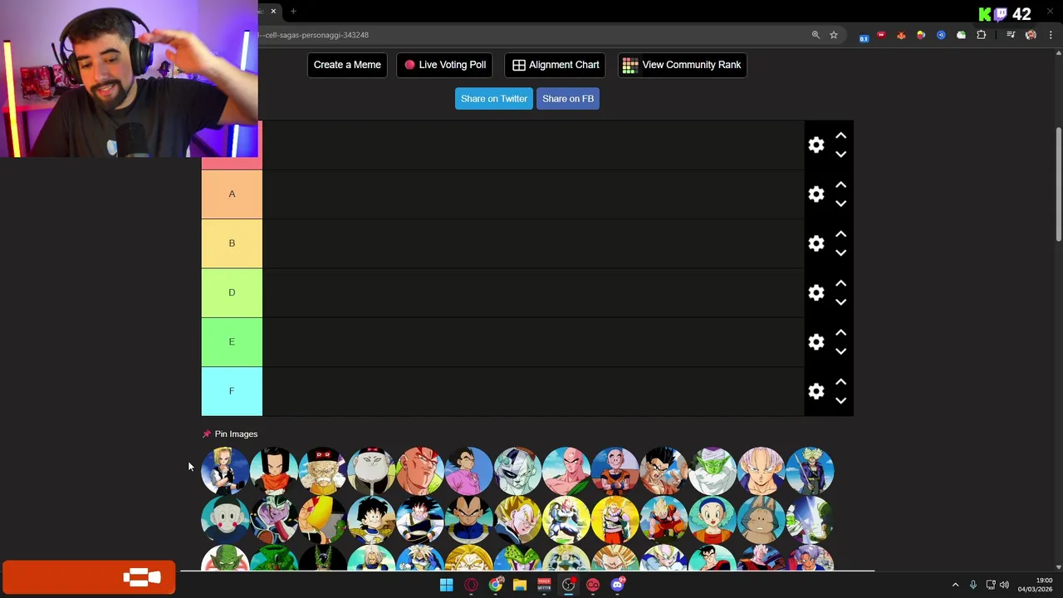
Task: Open settings gear for tier E
Action: [x=816, y=342]
